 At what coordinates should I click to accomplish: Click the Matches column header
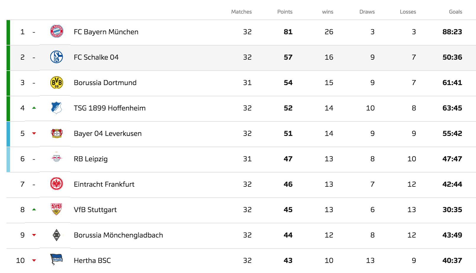click(241, 12)
